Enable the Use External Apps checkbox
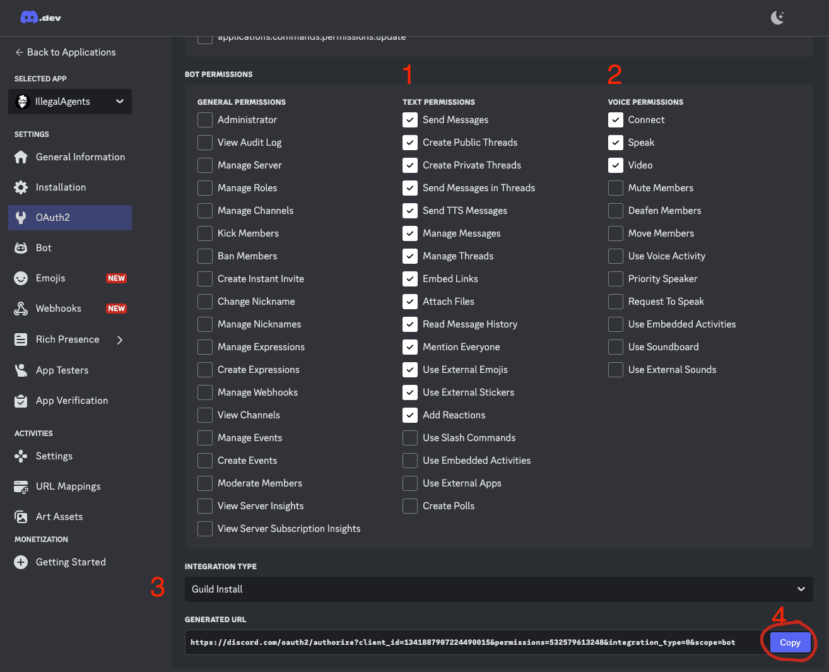 click(x=410, y=483)
